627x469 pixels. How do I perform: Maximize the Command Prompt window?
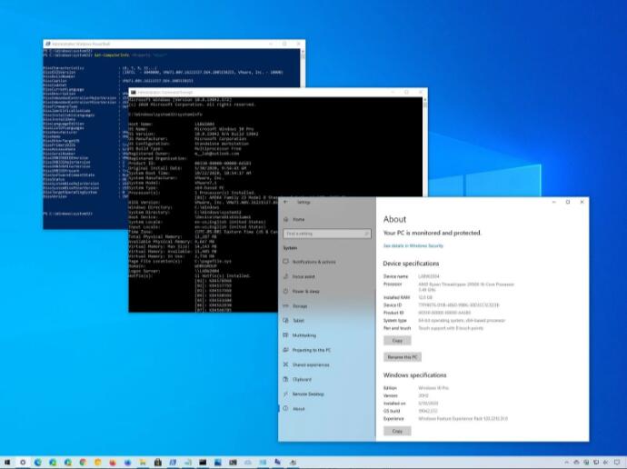(407, 93)
